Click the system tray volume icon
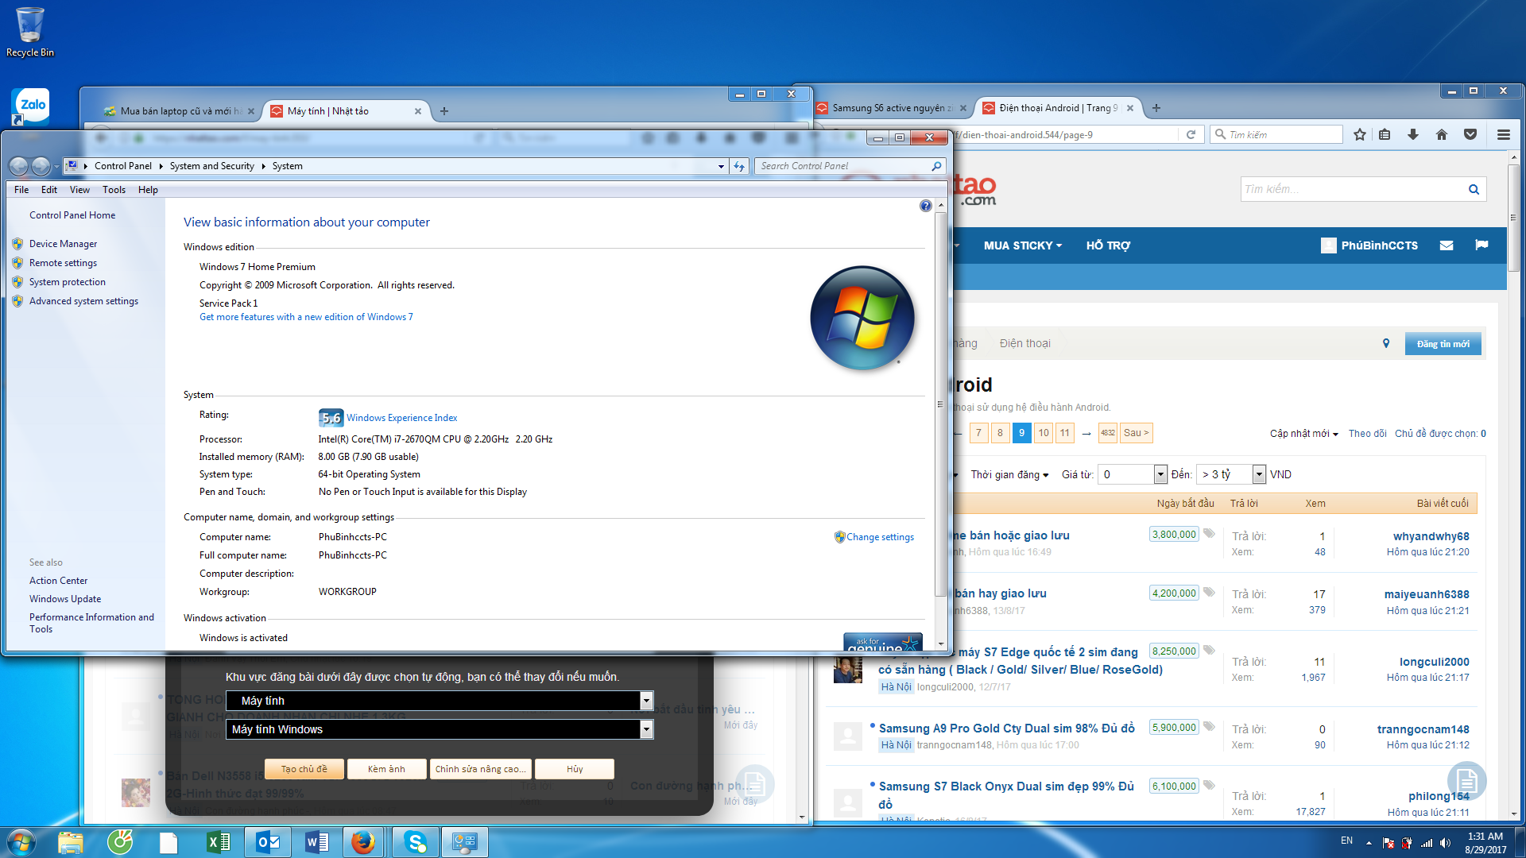This screenshot has width=1526, height=858. click(x=1445, y=843)
